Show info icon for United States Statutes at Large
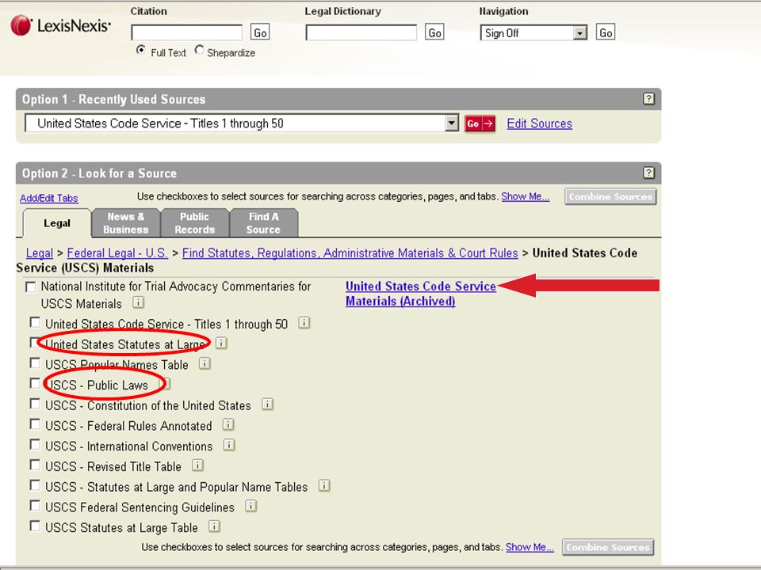The image size is (761, 570). [221, 343]
